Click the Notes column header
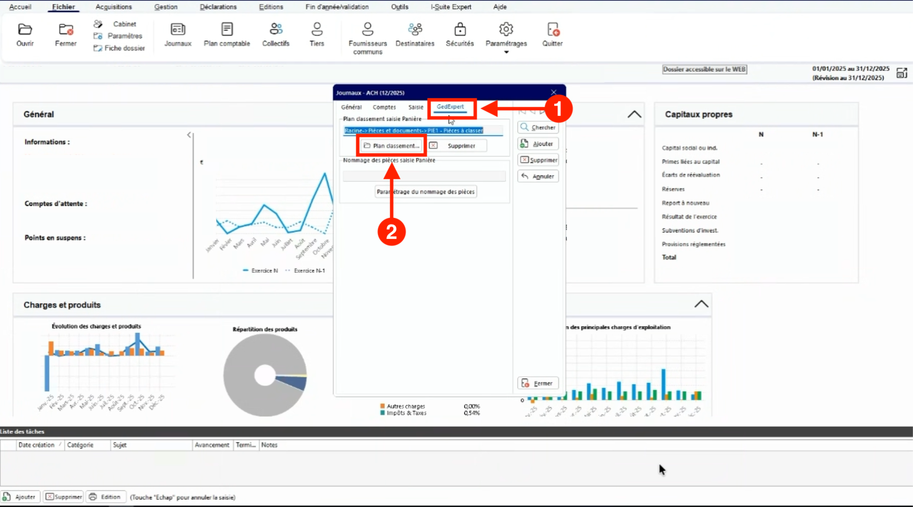This screenshot has width=913, height=507. (269, 445)
